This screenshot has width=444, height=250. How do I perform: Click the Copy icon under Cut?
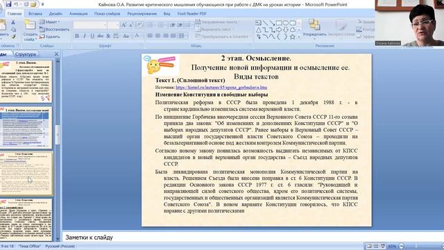pyautogui.click(x=13, y=29)
